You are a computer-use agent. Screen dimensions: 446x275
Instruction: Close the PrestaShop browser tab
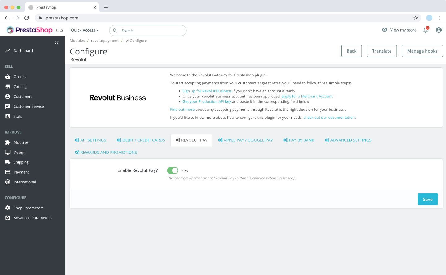[95, 7]
